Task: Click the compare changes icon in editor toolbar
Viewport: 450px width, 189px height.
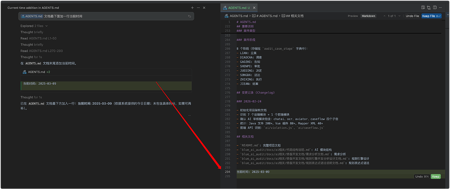Action: [x=429, y=8]
